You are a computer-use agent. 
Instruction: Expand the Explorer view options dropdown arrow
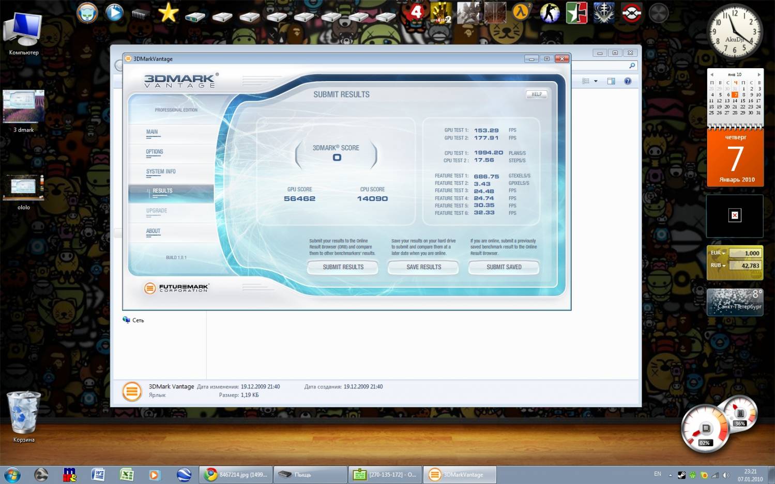pyautogui.click(x=596, y=81)
